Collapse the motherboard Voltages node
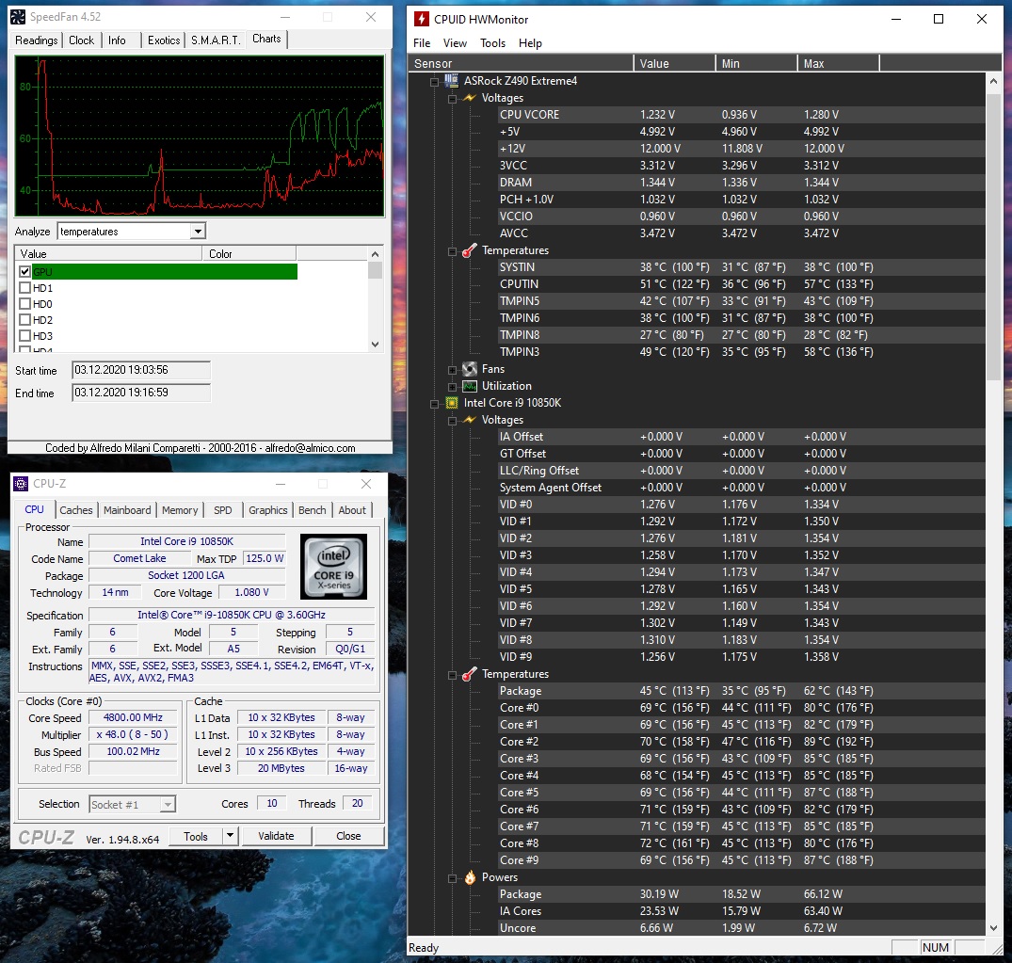This screenshot has width=1012, height=963. click(x=453, y=99)
